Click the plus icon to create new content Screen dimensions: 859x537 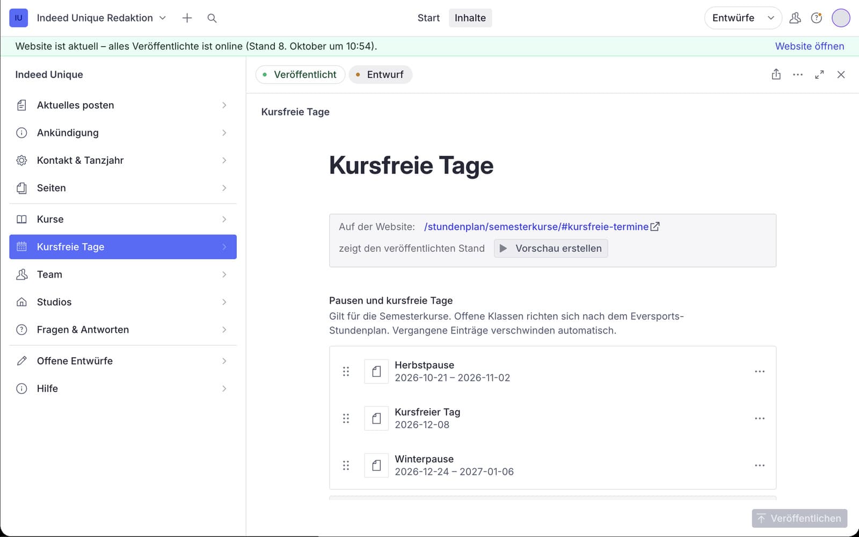pyautogui.click(x=187, y=18)
